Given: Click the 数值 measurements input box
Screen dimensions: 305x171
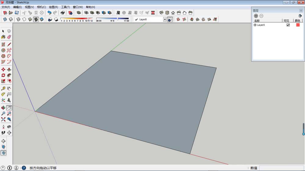Looking at the screenshot, I should tap(281, 168).
